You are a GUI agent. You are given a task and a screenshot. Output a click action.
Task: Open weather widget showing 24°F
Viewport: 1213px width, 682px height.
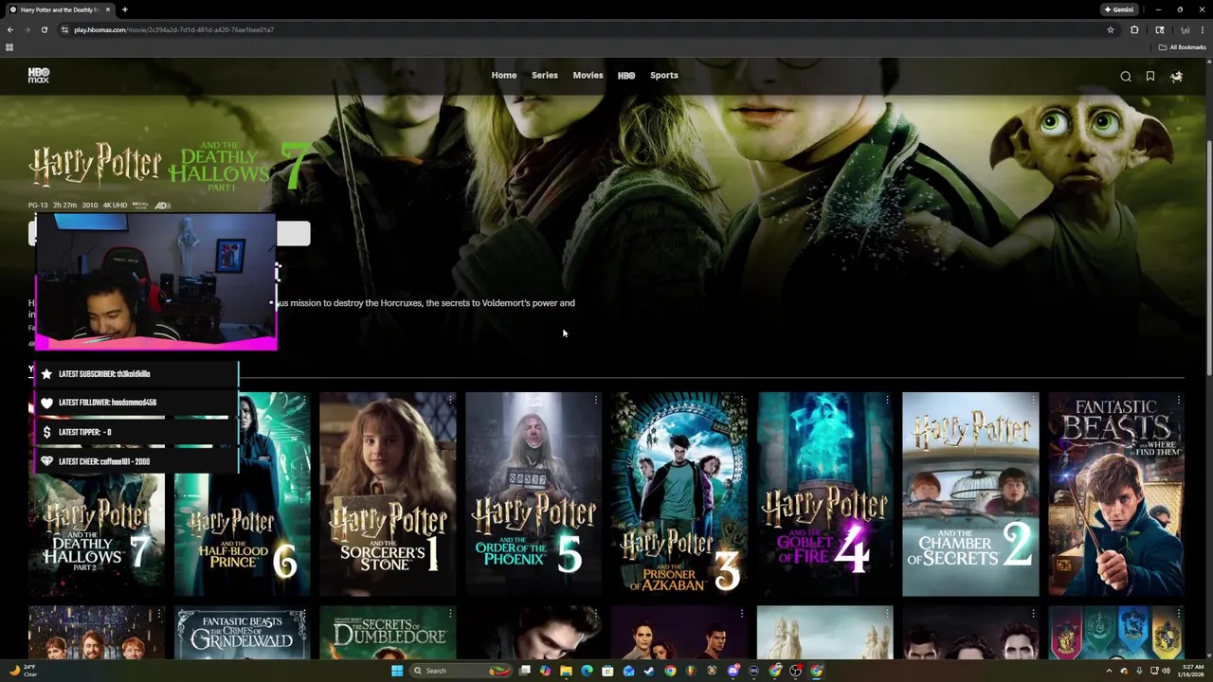(x=24, y=671)
